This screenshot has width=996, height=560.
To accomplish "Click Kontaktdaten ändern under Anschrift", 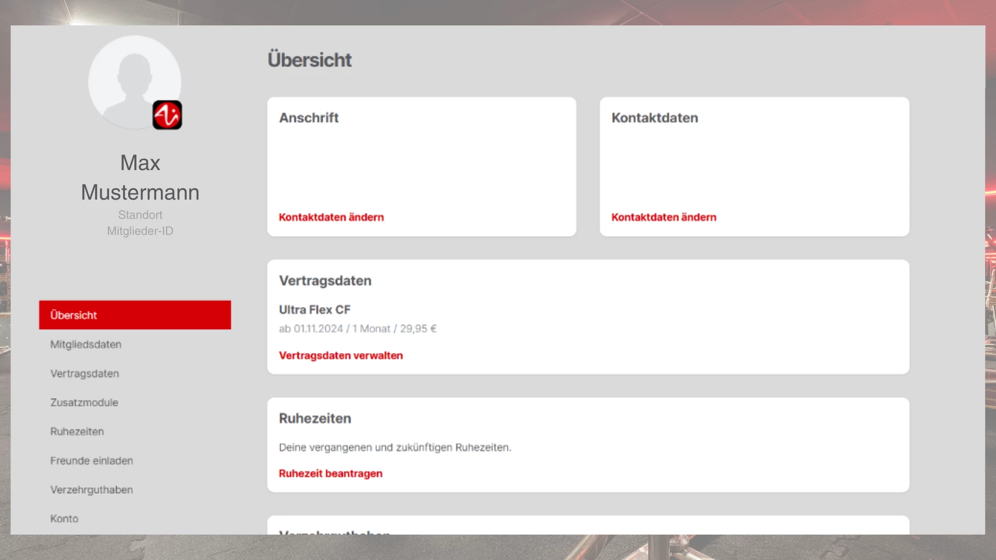I will tap(331, 217).
